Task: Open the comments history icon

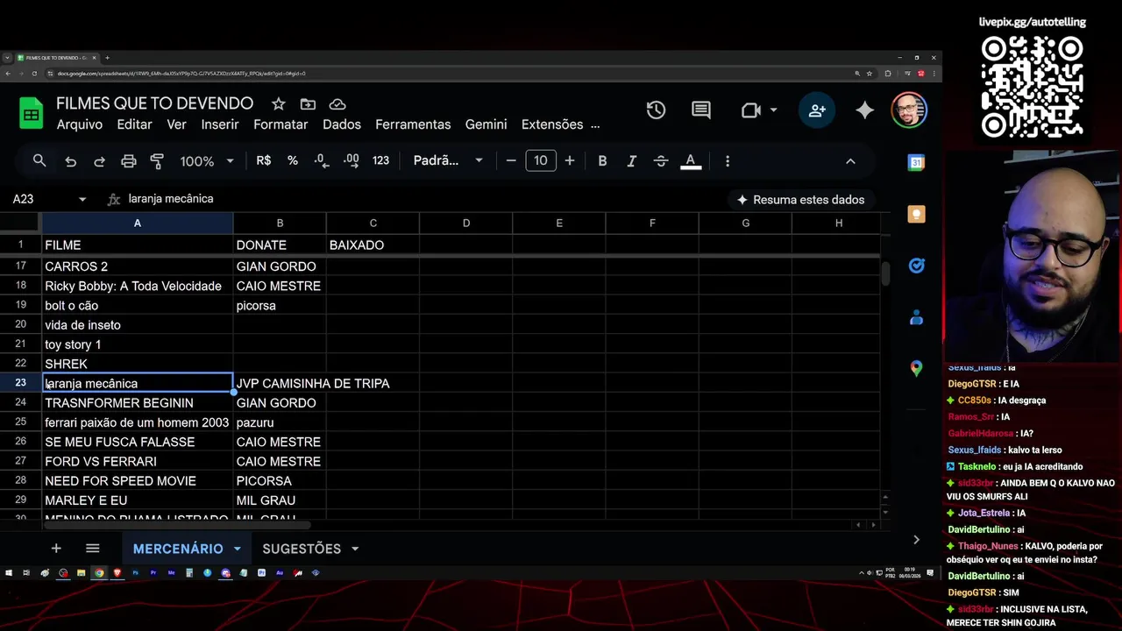Action: 701,110
